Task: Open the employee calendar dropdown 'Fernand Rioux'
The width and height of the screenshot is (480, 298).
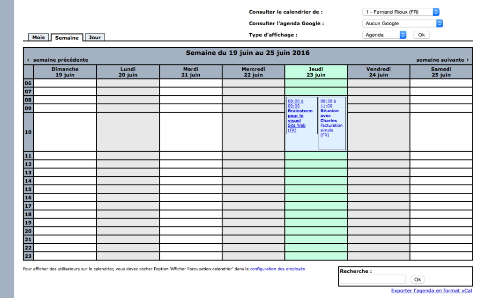Action: pyautogui.click(x=401, y=12)
